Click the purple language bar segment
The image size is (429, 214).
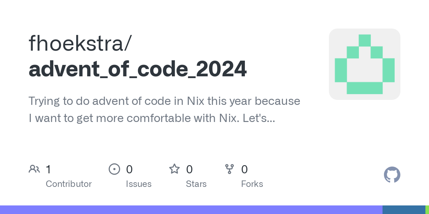[x=191, y=210]
